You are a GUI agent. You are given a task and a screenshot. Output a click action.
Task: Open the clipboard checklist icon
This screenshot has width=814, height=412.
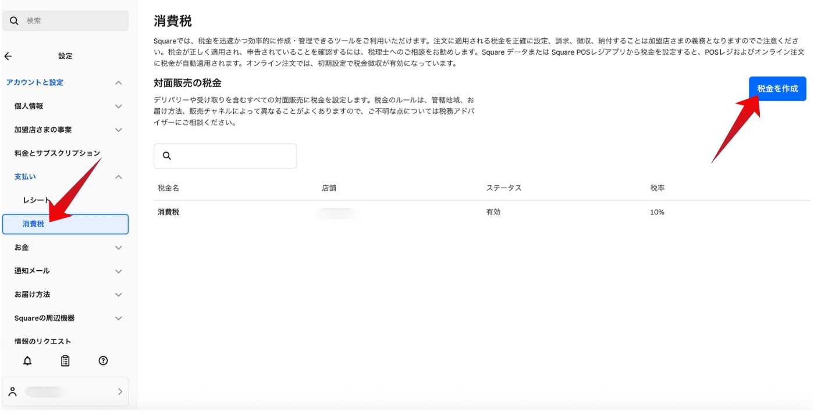tap(65, 361)
